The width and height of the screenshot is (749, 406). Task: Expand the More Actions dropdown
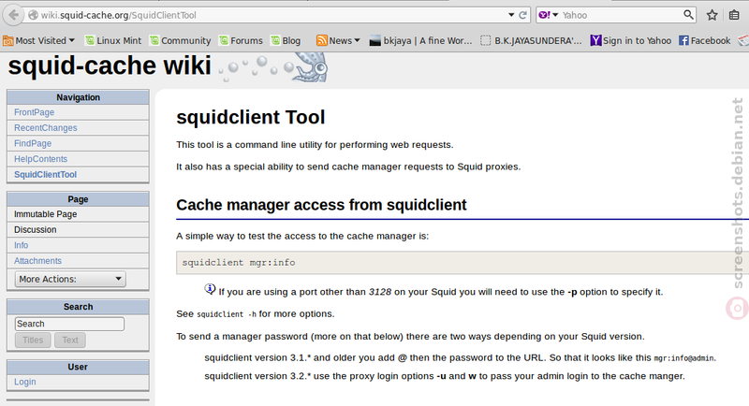tap(70, 279)
